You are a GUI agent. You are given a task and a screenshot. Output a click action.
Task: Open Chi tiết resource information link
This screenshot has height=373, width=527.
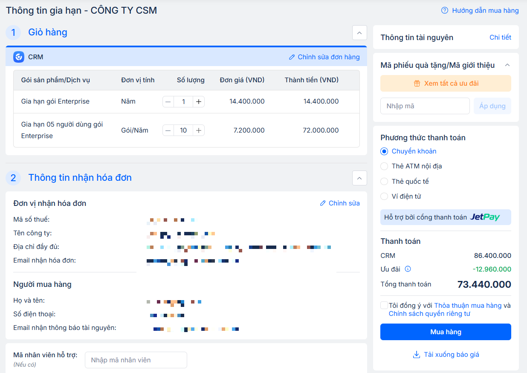point(500,38)
